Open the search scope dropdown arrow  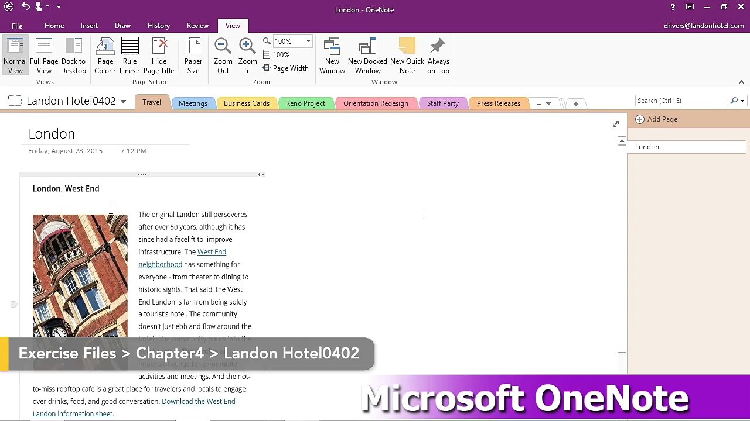[742, 101]
